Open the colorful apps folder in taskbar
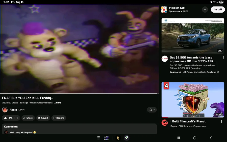This screenshot has height=142, width=227. tap(106, 138)
